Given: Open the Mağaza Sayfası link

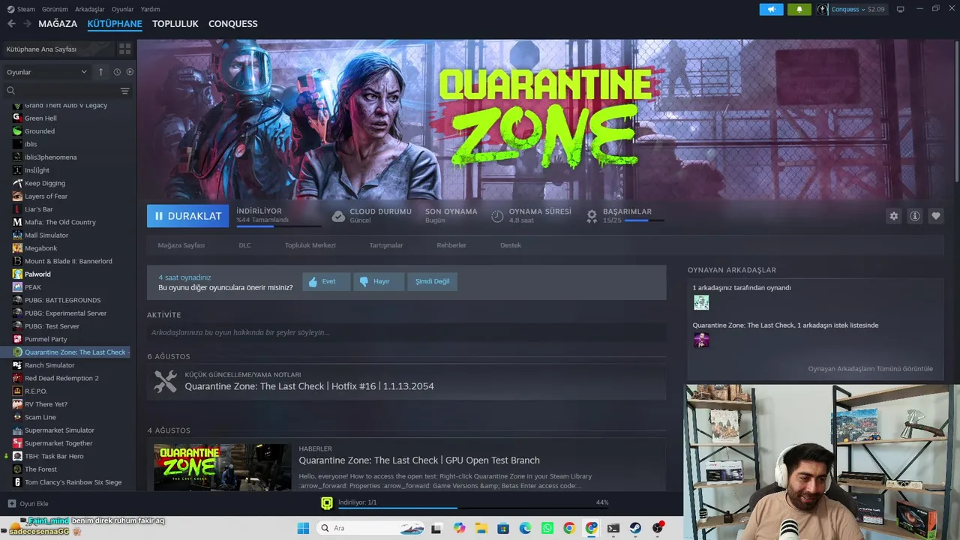Looking at the screenshot, I should (181, 245).
